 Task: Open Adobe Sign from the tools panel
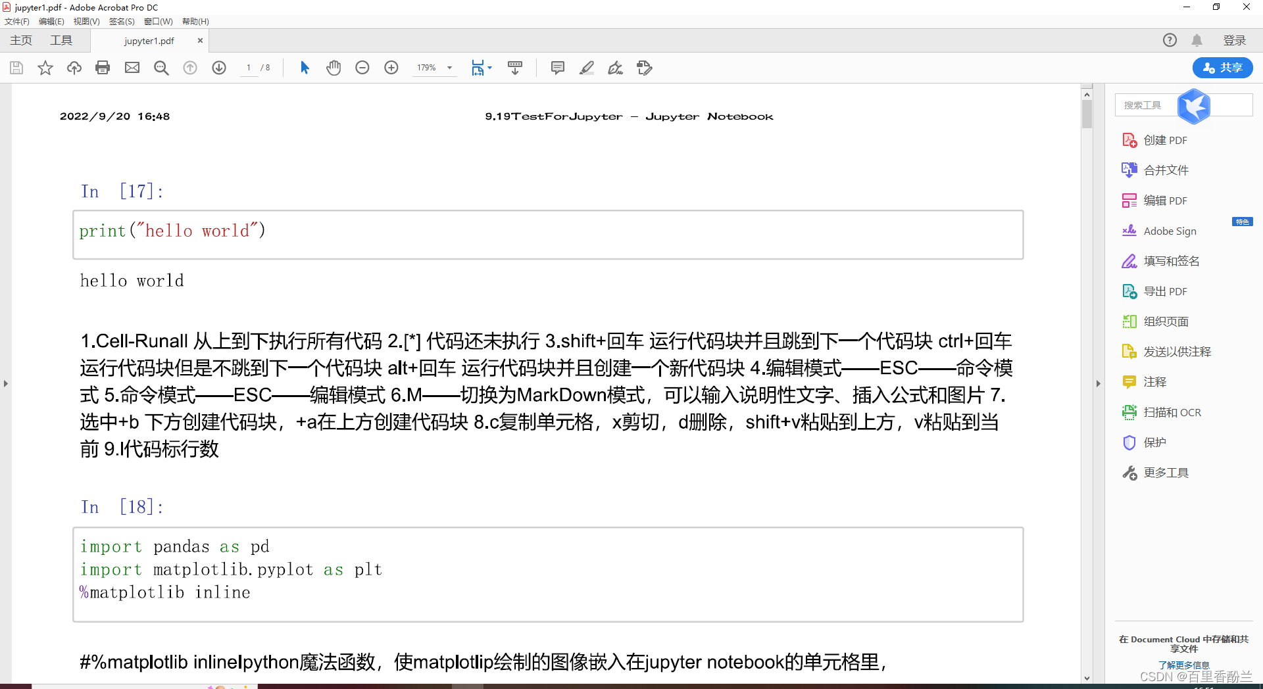coord(1170,231)
